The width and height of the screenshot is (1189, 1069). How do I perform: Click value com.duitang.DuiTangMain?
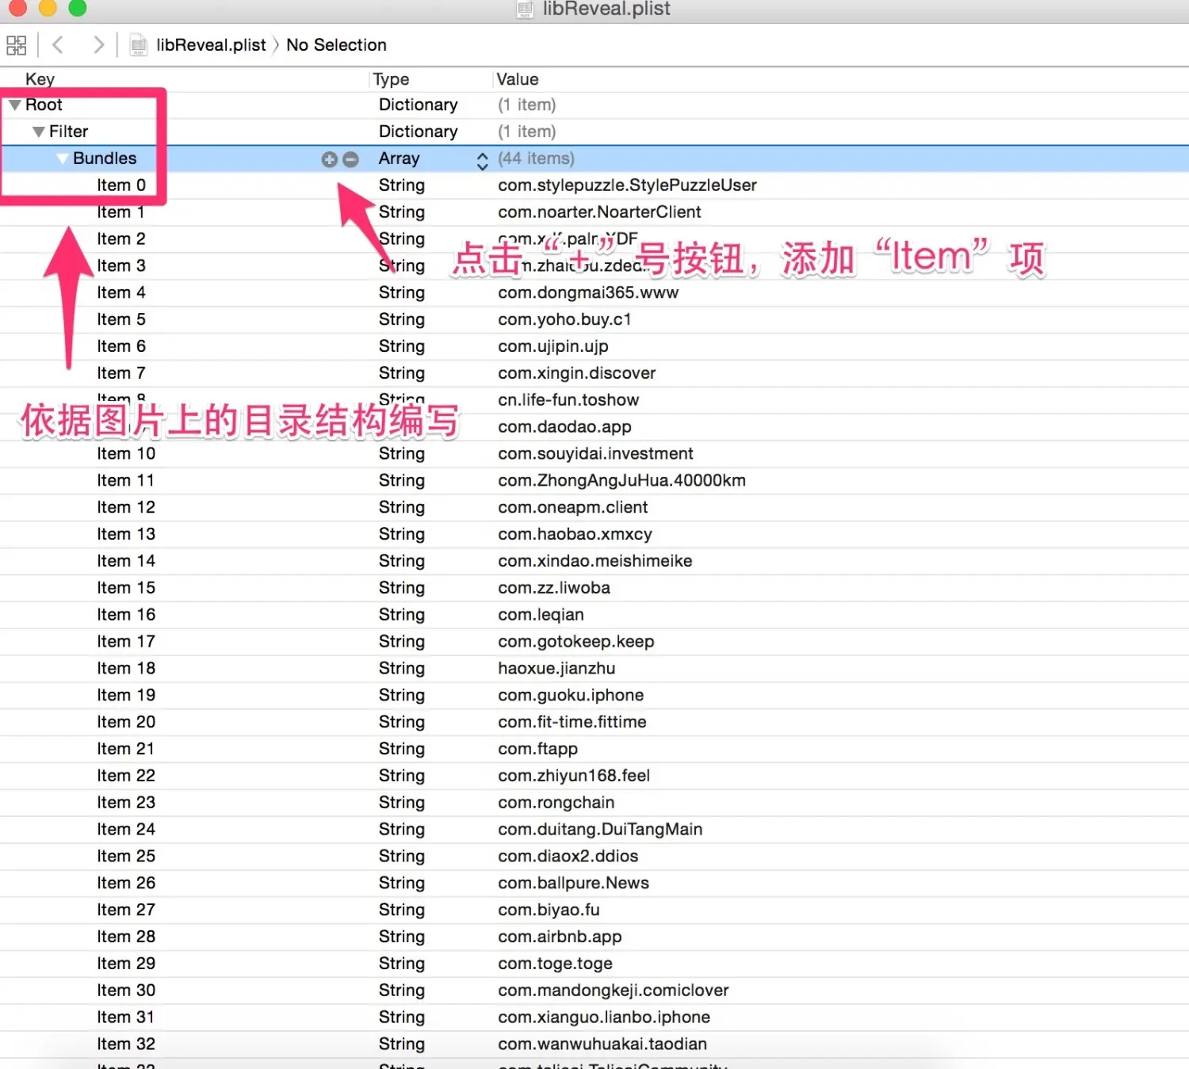pyautogui.click(x=600, y=830)
